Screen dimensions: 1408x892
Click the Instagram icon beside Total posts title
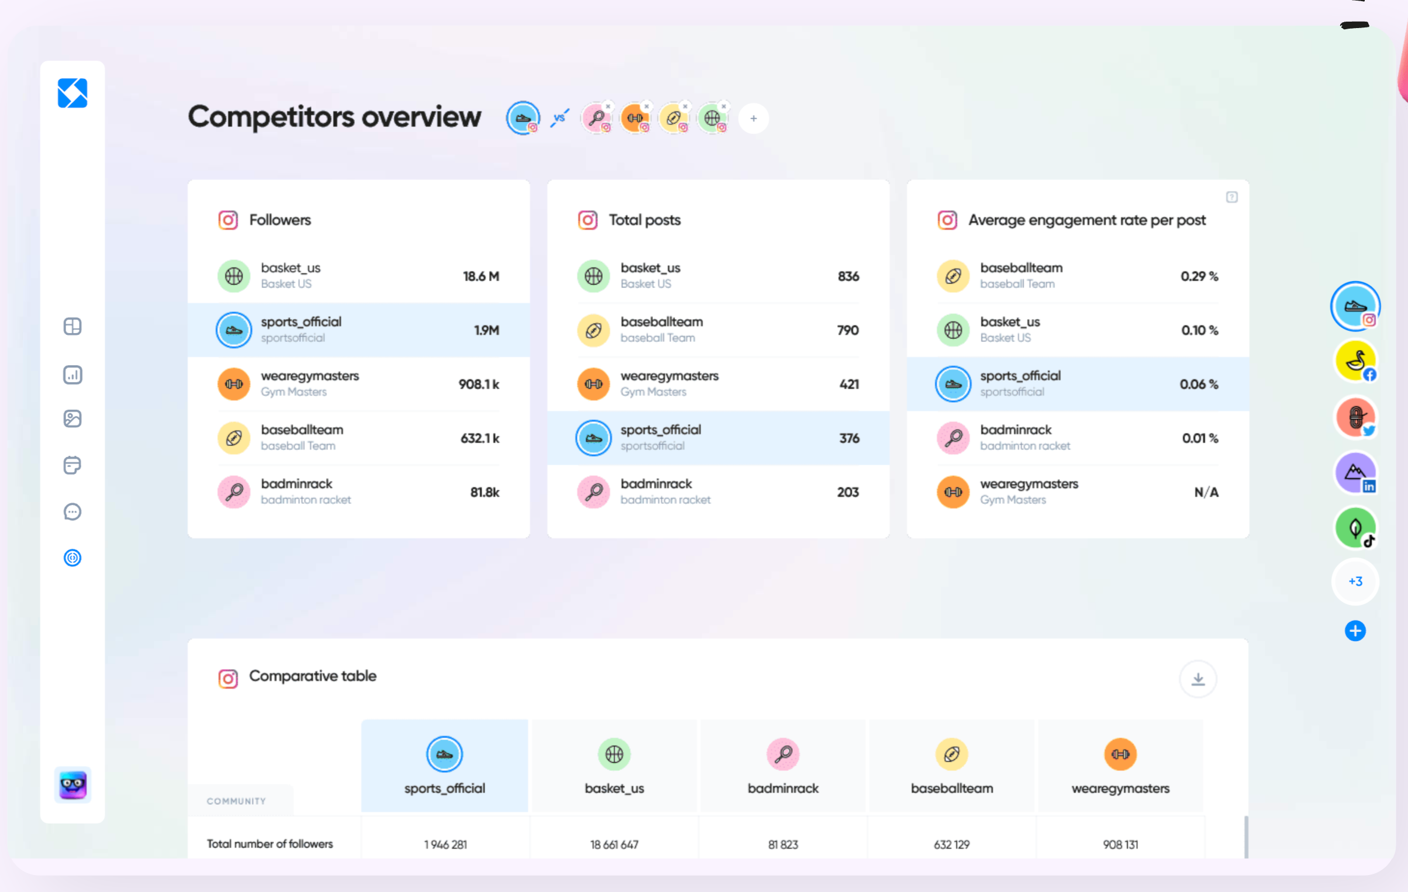588,220
